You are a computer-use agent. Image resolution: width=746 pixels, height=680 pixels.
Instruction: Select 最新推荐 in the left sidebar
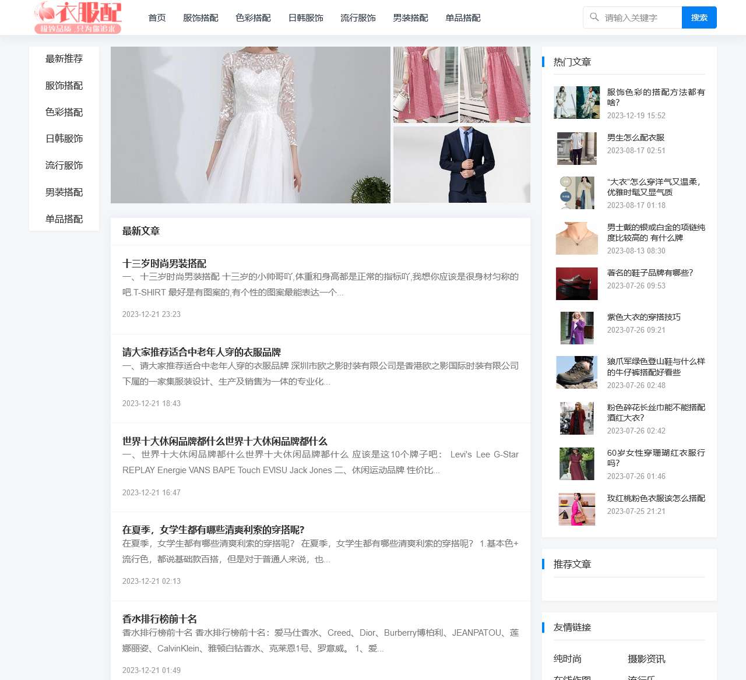(x=64, y=59)
